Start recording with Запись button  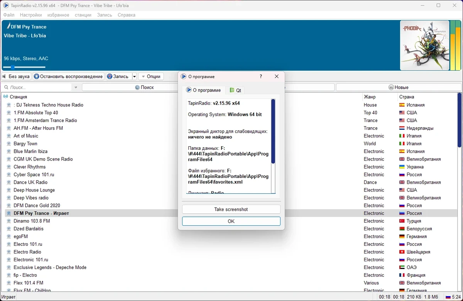point(118,76)
